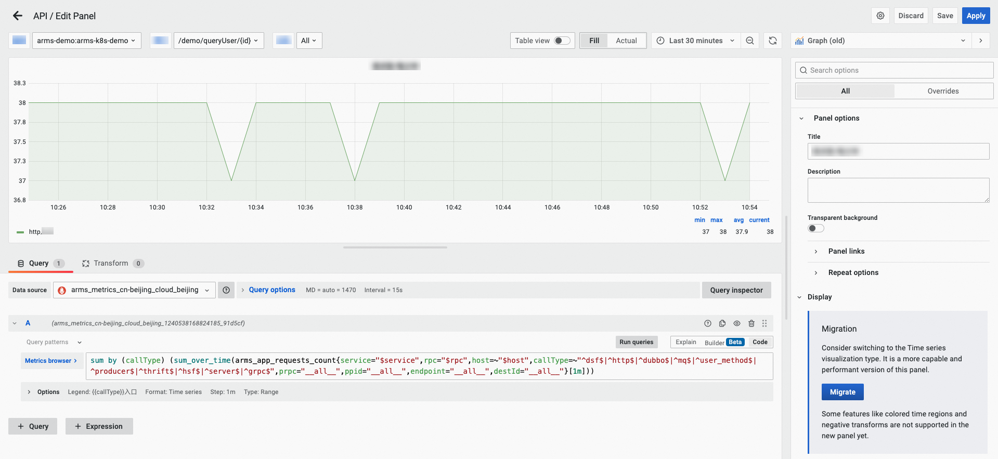
Task: Open arms-demo:arms-k8s-demo dropdown
Action: [x=87, y=41]
